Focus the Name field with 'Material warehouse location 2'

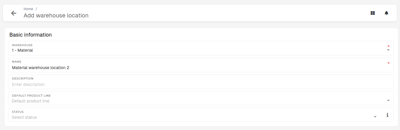[201, 65]
